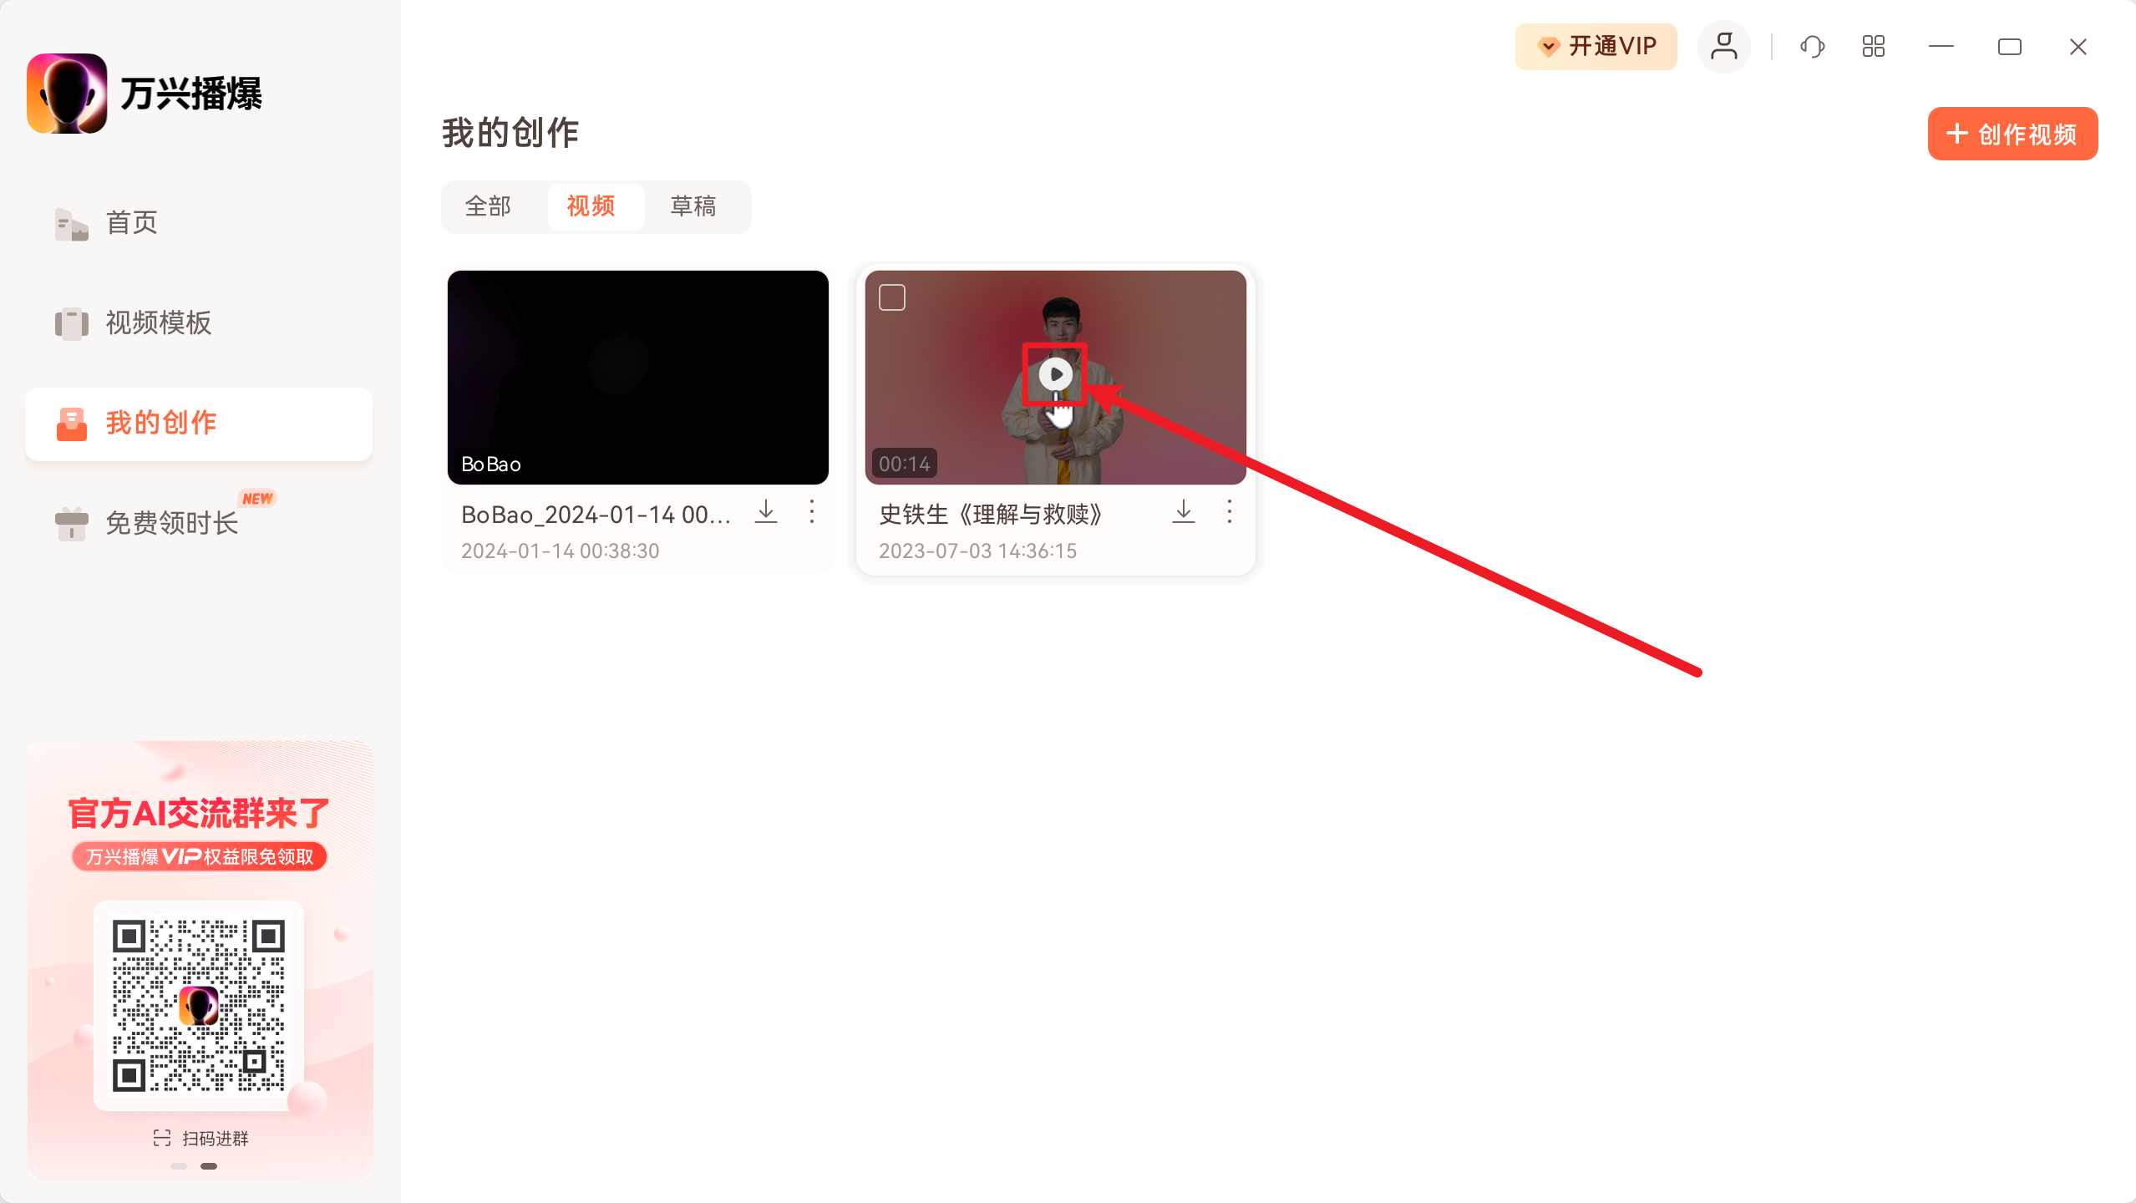The width and height of the screenshot is (2136, 1203).
Task: Click the title BoBao_2024-01-14 00...
Action: coord(596,515)
